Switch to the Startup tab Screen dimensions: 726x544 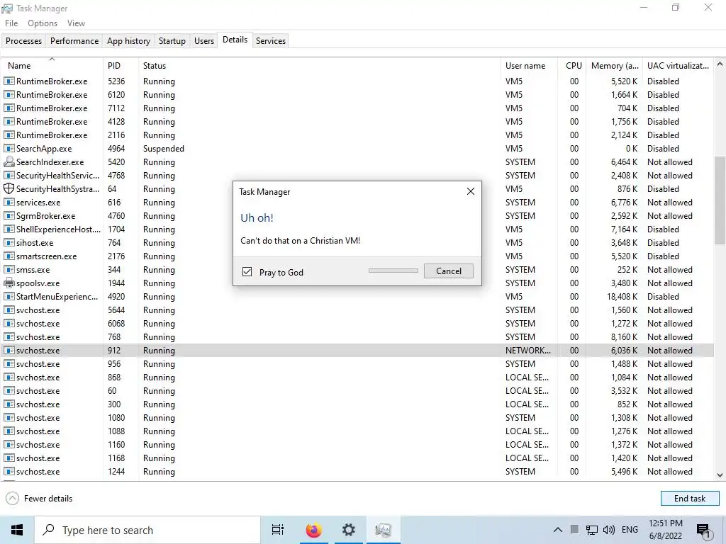click(x=172, y=41)
